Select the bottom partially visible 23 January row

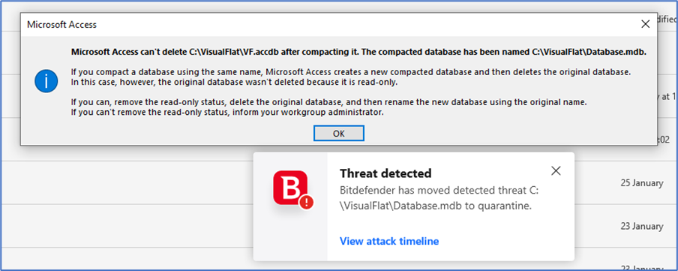pos(338,259)
